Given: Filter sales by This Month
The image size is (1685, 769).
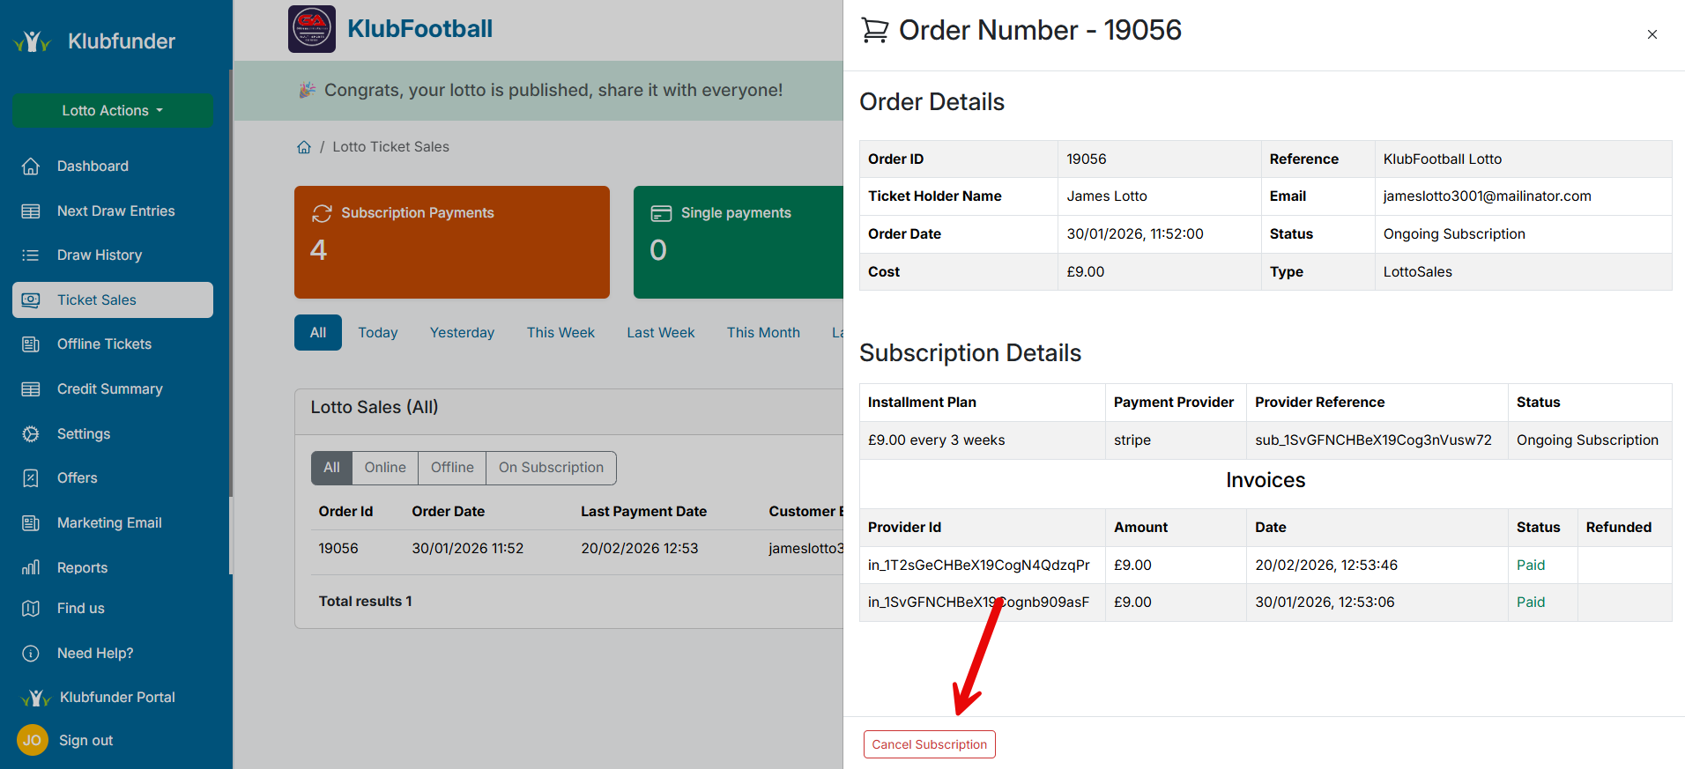Looking at the screenshot, I should (x=763, y=333).
